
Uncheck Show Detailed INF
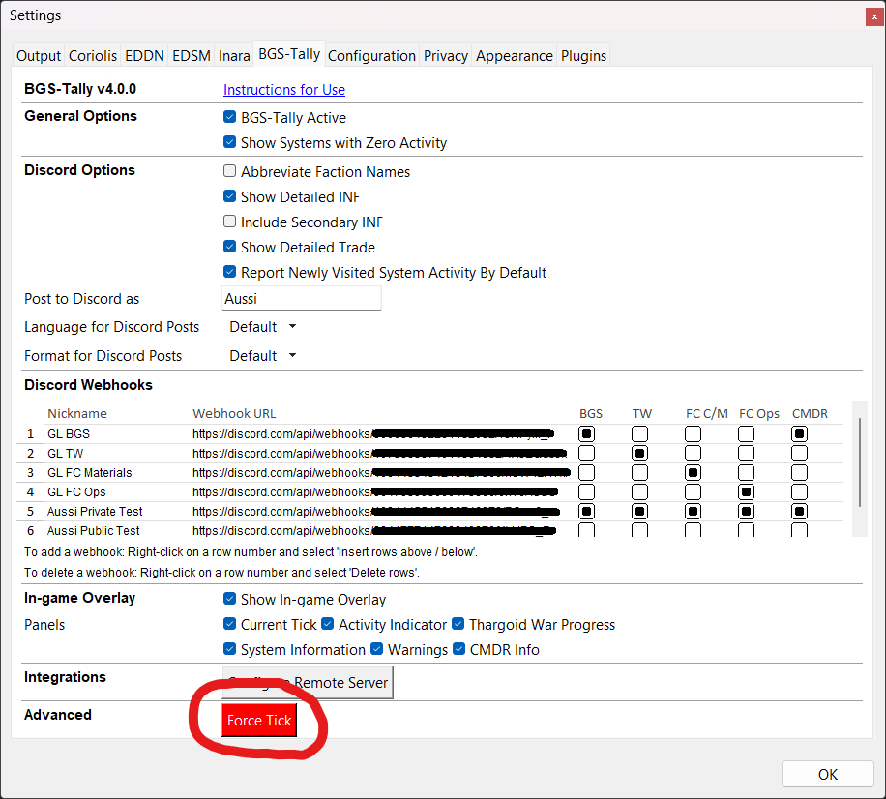pyautogui.click(x=229, y=196)
